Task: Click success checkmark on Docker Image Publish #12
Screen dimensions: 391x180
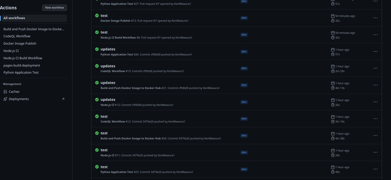Action: [97, 16]
